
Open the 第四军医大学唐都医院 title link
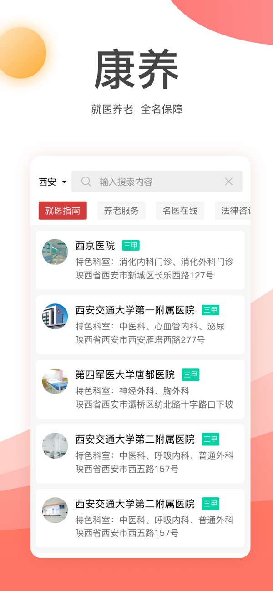tap(125, 375)
